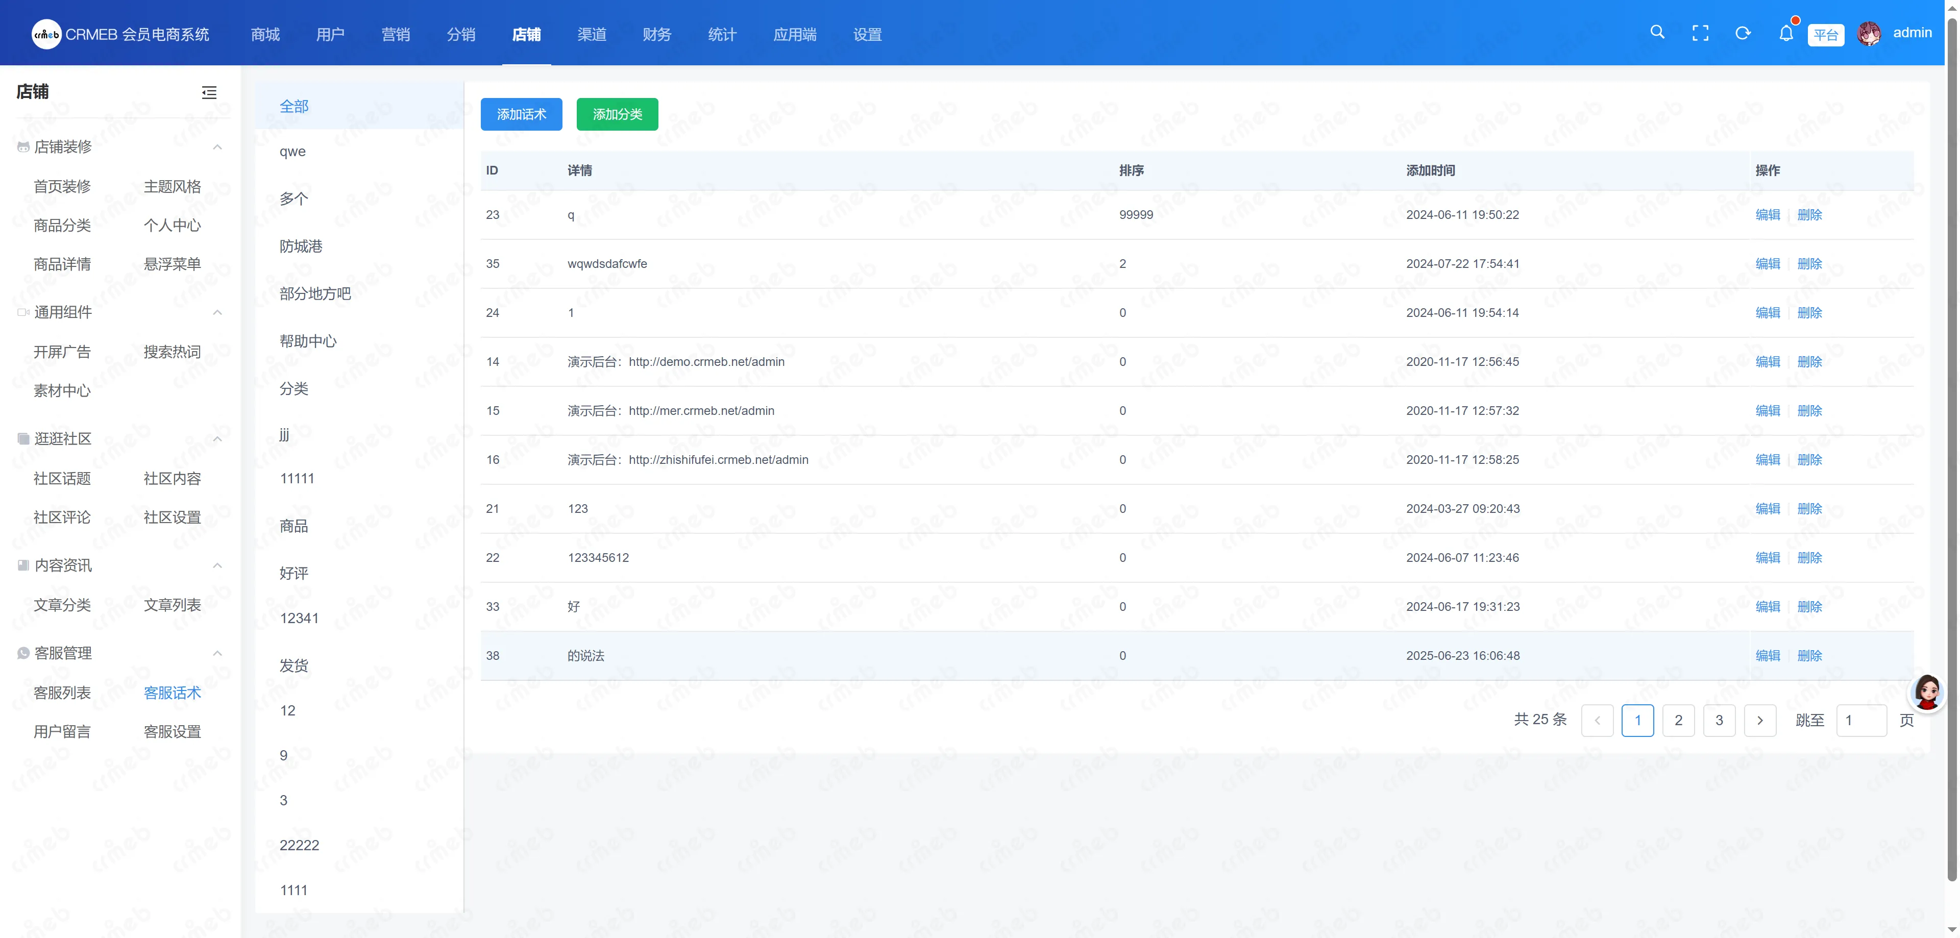Open 悬浮菜单 in the sidebar
The height and width of the screenshot is (938, 1960).
coord(173,264)
